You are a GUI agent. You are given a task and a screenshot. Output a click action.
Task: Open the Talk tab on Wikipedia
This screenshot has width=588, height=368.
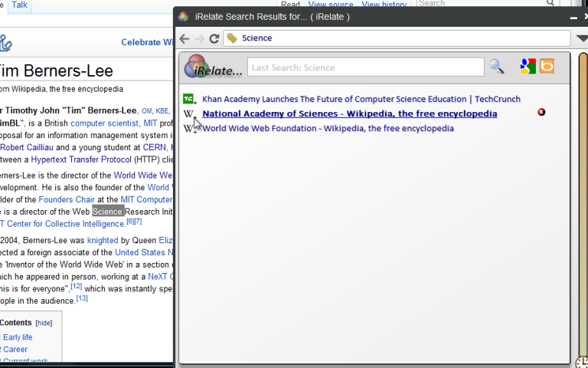[19, 5]
